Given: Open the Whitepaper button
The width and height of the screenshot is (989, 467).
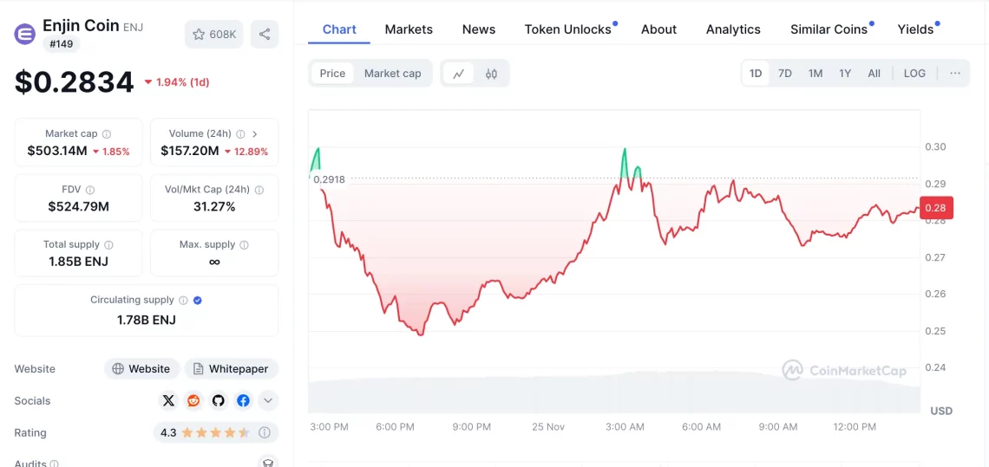Looking at the screenshot, I should pyautogui.click(x=232, y=369).
